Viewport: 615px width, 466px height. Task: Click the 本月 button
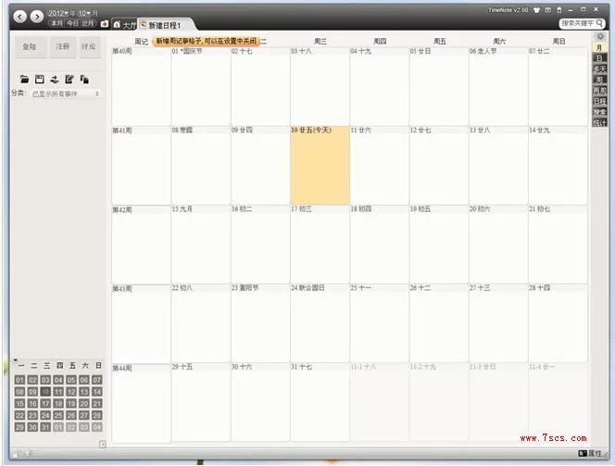[56, 23]
